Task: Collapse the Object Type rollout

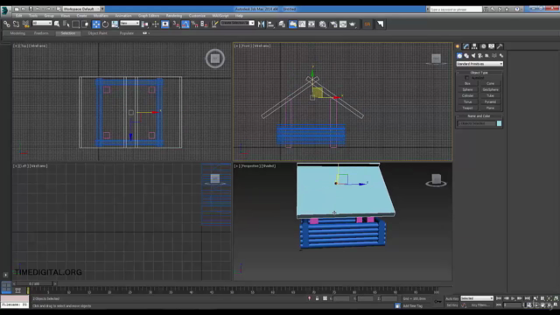Action: pos(479,73)
